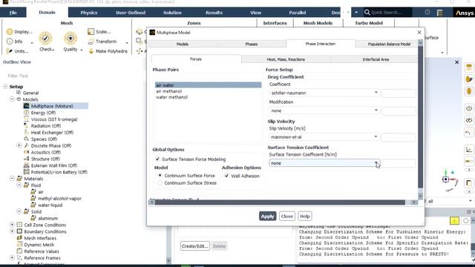
Task: Open Surface Tension Coefficient dropdown
Action: click(324, 163)
